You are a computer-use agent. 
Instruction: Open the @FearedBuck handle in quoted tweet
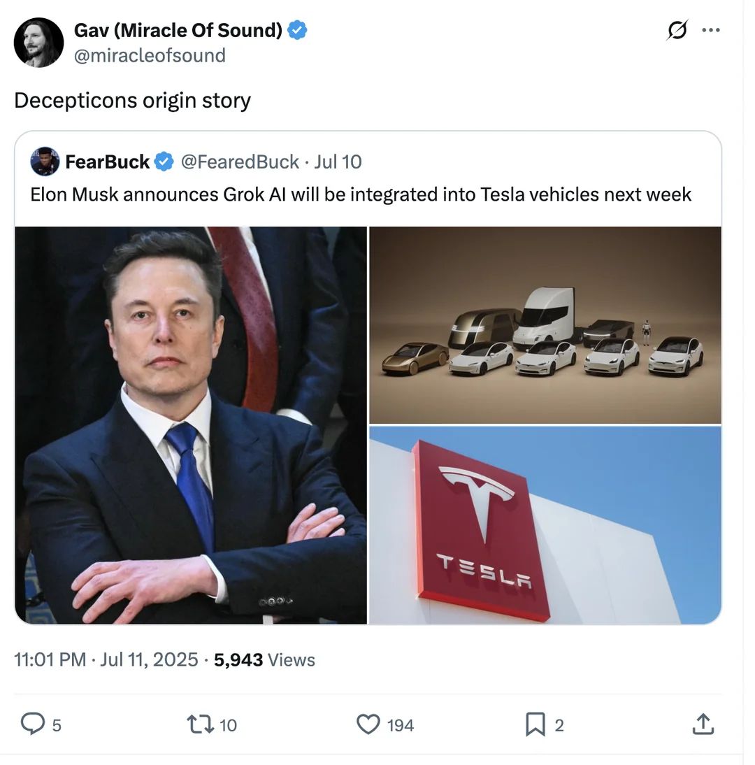pos(240,162)
